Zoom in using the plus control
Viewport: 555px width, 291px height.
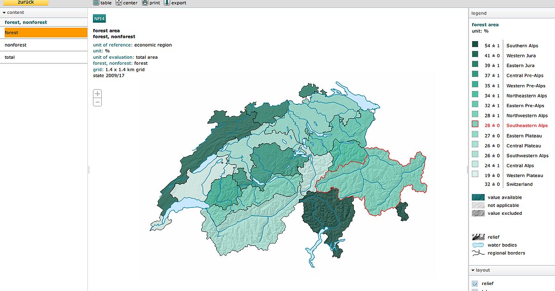point(97,93)
